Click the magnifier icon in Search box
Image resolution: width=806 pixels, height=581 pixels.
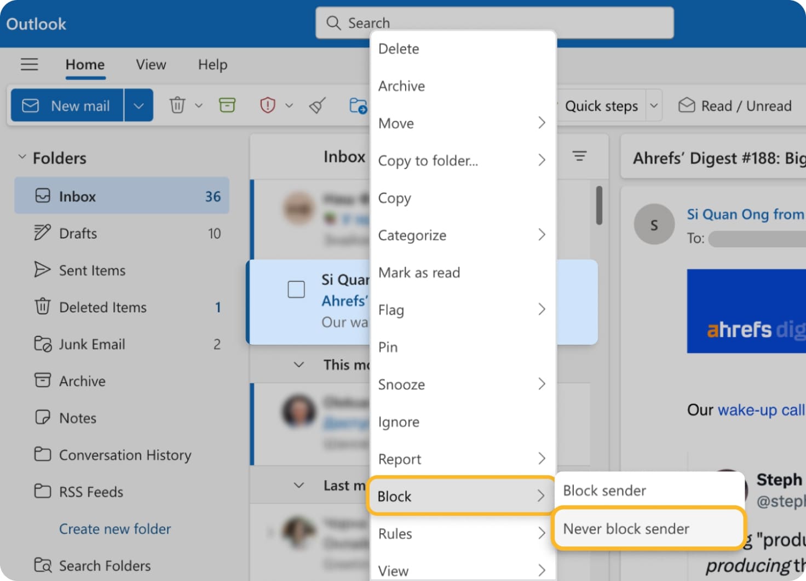pyautogui.click(x=333, y=23)
